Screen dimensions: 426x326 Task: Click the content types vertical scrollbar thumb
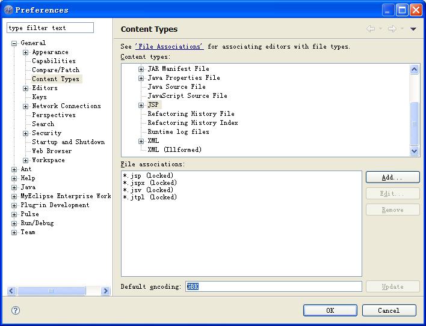[x=415, y=123]
